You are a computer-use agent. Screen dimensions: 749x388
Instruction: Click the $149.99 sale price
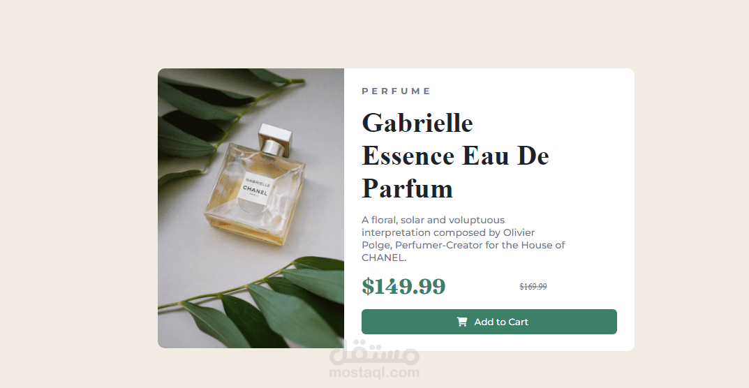click(x=403, y=286)
